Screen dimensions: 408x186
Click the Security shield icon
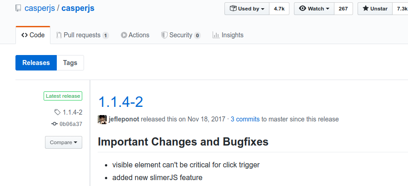coord(164,35)
